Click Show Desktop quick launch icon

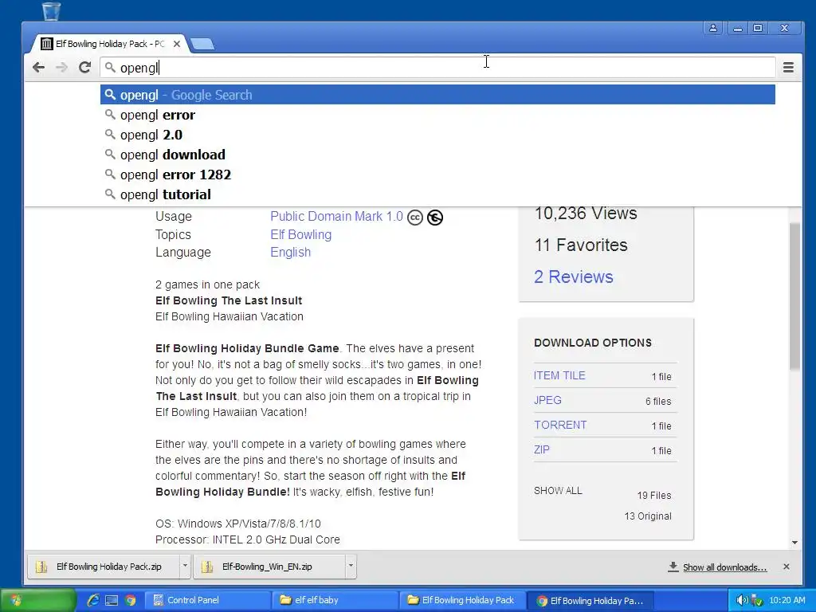[112, 601]
